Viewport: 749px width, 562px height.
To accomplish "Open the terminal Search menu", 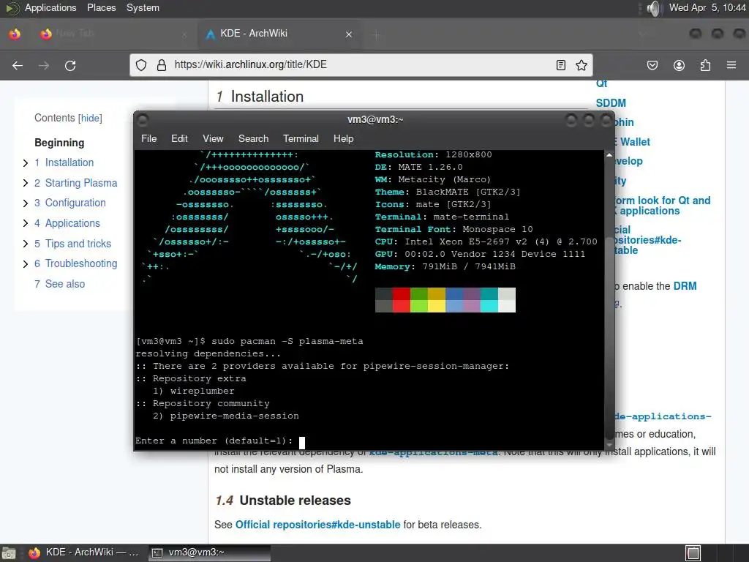I will pos(253,138).
